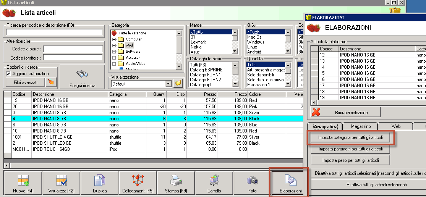Expand the Computer category tree node
The height and width of the screenshot is (197, 426).
(x=114, y=39)
